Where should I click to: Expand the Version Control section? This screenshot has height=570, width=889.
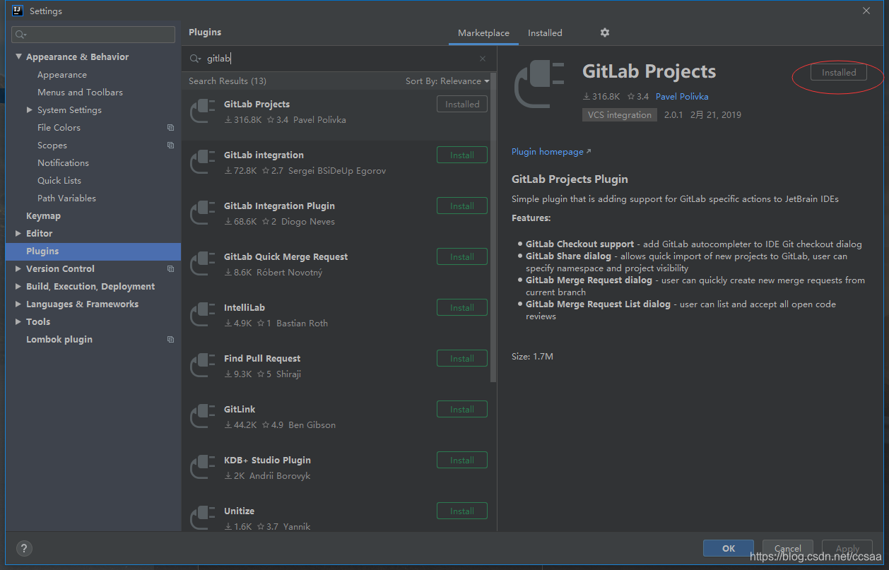coord(18,269)
